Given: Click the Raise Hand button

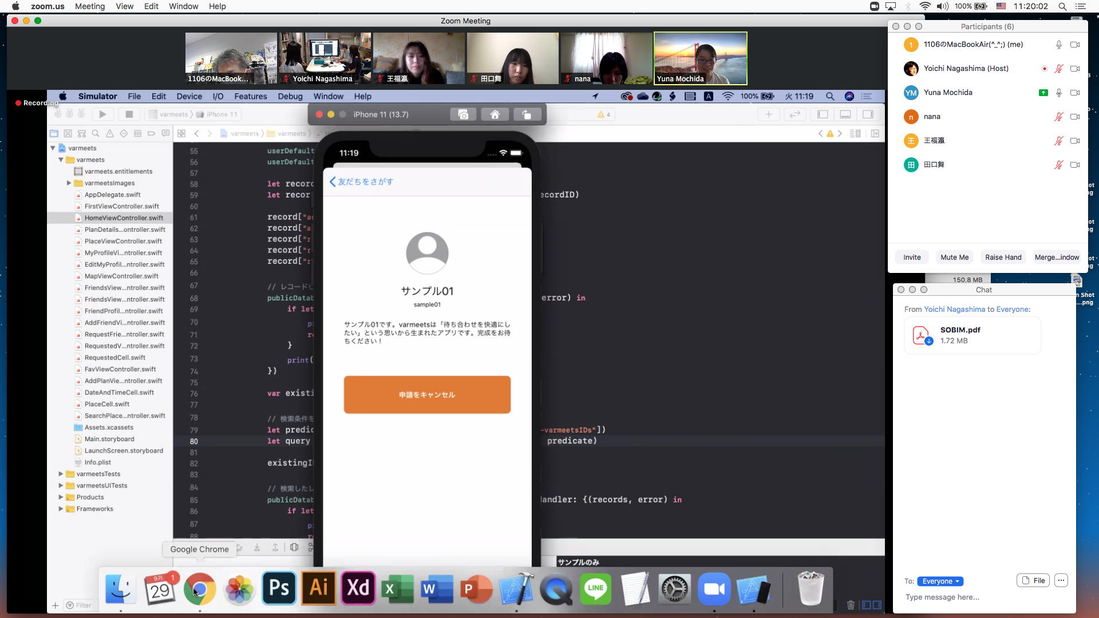Looking at the screenshot, I should click(x=1003, y=257).
